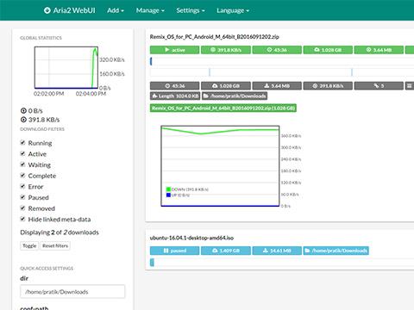The image size is (414, 310).
Task: Toggle Hide linked meta-data checkbox
Action: (22, 219)
